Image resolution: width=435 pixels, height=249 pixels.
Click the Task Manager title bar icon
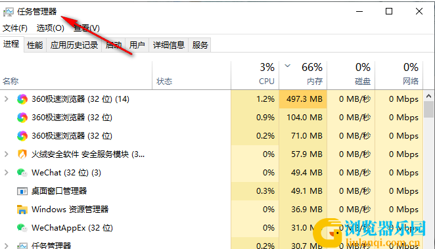tap(9, 12)
